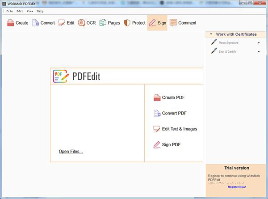Screen dimensions: 268x199
Task: Click the Convert document icon in toolbar
Action: [36, 23]
